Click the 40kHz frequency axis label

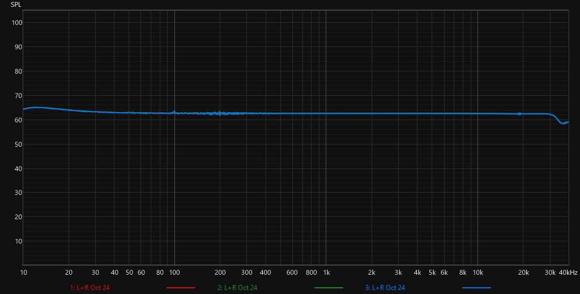568,272
